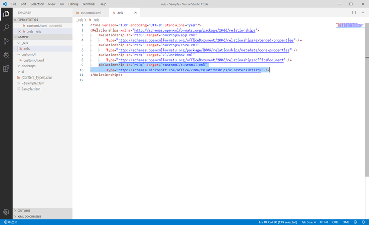Click the notifications bell in status bar
The height and width of the screenshot is (225, 369).
pyautogui.click(x=363, y=222)
